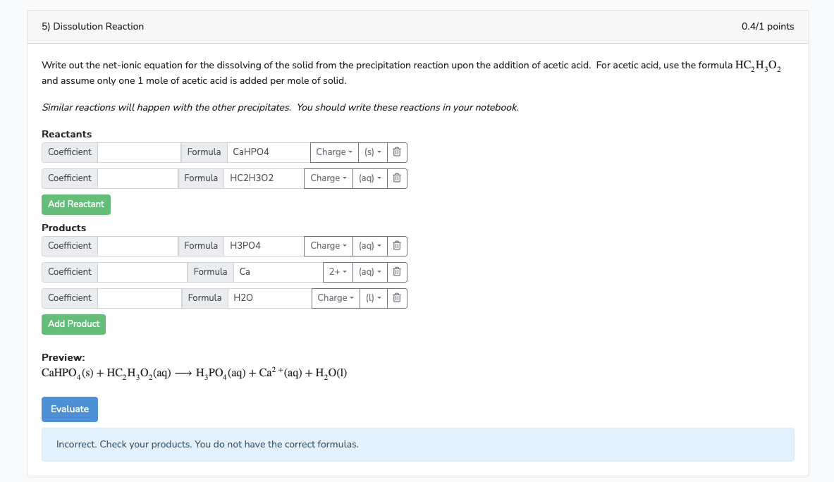Open the Charge dropdown for HC2H3O2
Viewport: 834px width, 482px height.
click(328, 178)
